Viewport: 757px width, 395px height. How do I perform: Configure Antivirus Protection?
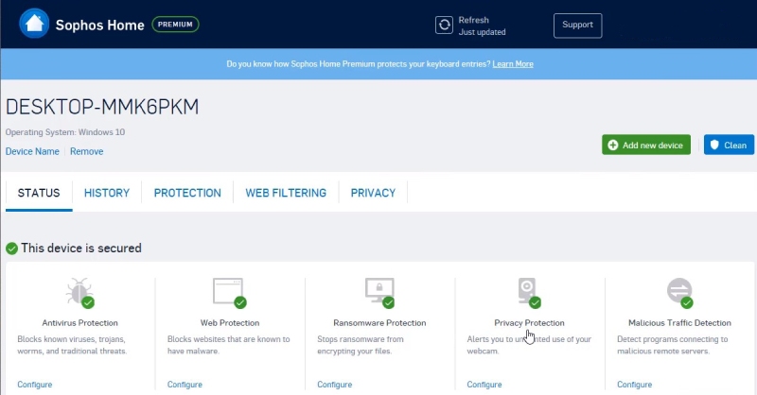point(35,385)
